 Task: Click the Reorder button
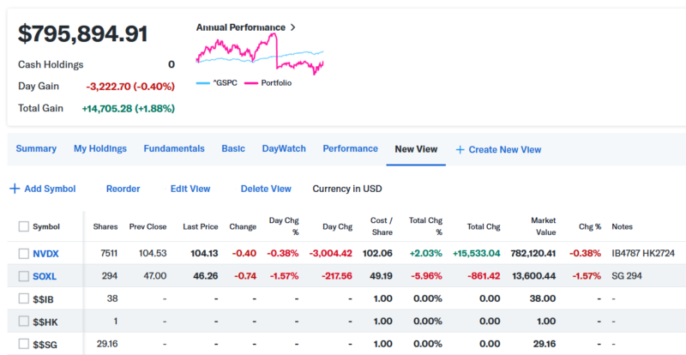click(123, 189)
